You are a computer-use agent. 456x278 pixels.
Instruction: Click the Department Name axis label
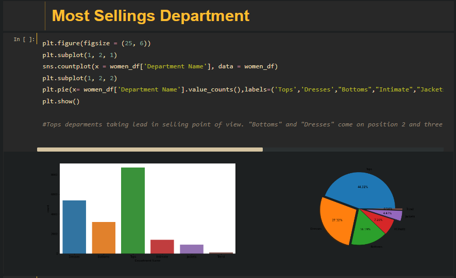click(x=147, y=261)
